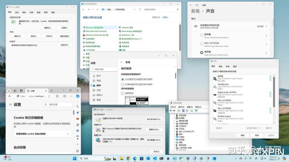Screen dimensions: 289x162
Task: Expand the 处理器 node in Device Manager
Action: (174, 118)
